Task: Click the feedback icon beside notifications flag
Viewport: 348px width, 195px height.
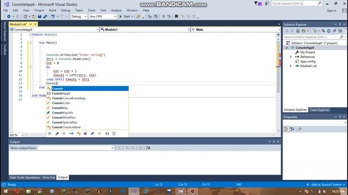Action: tap(267, 3)
